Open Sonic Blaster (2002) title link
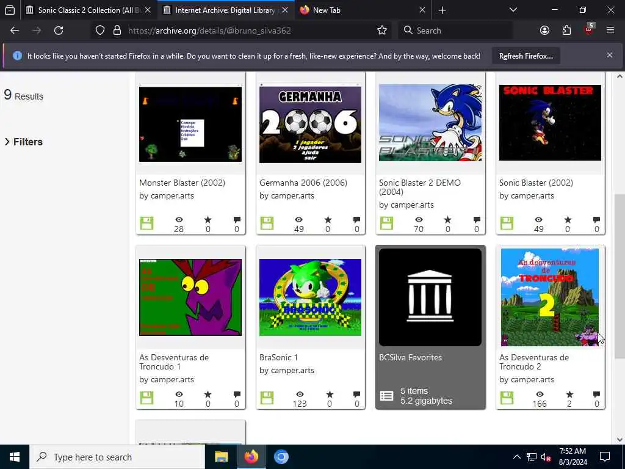This screenshot has height=469, width=625. coord(536,183)
